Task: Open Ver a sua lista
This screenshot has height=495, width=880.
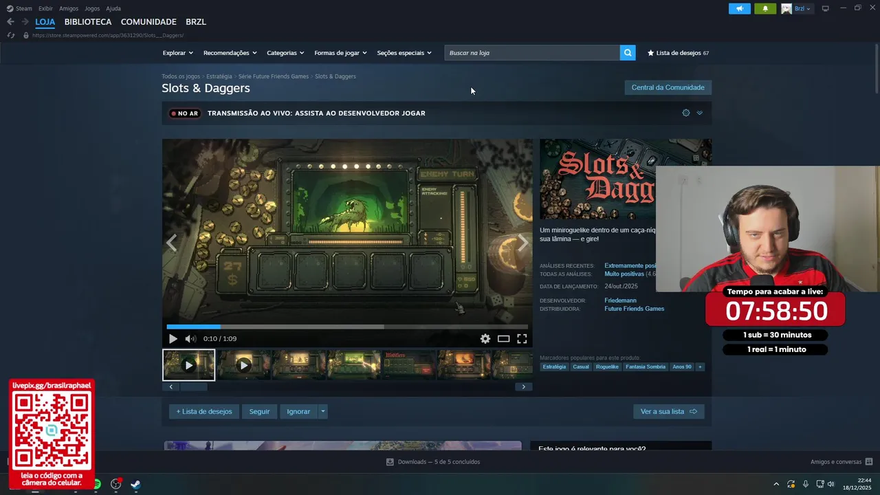Action: [668, 411]
